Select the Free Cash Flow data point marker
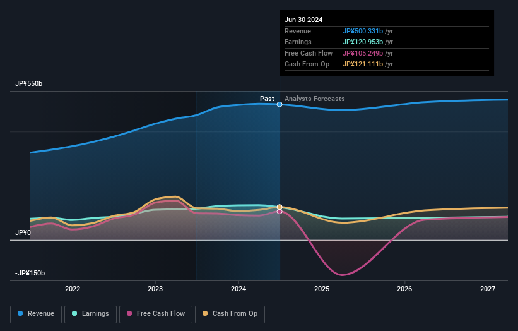Image resolution: width=518 pixels, height=331 pixels. pyautogui.click(x=280, y=212)
